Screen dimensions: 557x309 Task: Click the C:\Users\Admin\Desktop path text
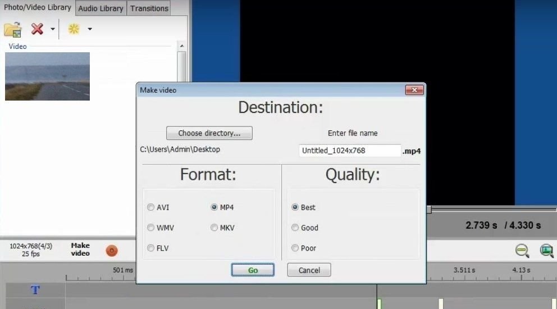(180, 149)
